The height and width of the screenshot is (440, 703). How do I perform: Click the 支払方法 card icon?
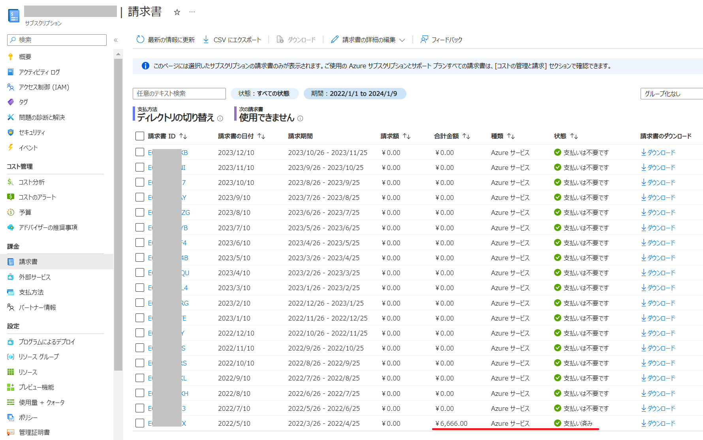(11, 292)
